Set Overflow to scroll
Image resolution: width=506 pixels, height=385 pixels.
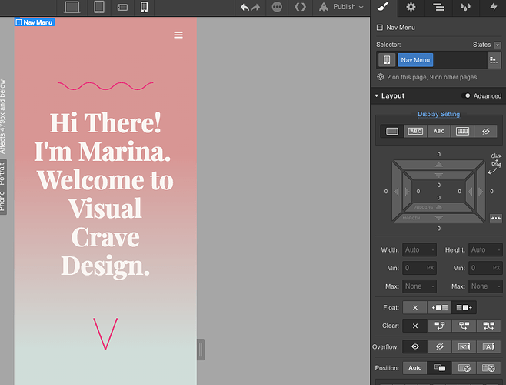[x=464, y=346]
